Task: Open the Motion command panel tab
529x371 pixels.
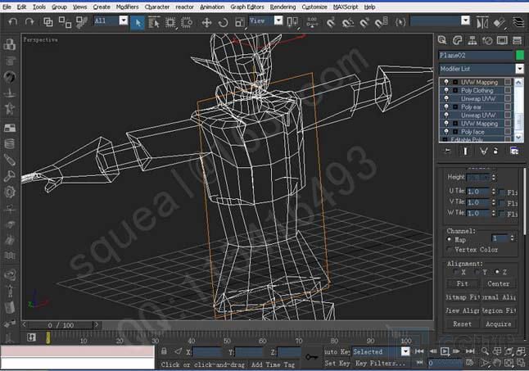Action: 487,40
